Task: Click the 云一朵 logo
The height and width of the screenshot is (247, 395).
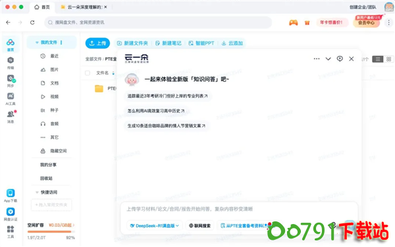Action: pyautogui.click(x=136, y=58)
